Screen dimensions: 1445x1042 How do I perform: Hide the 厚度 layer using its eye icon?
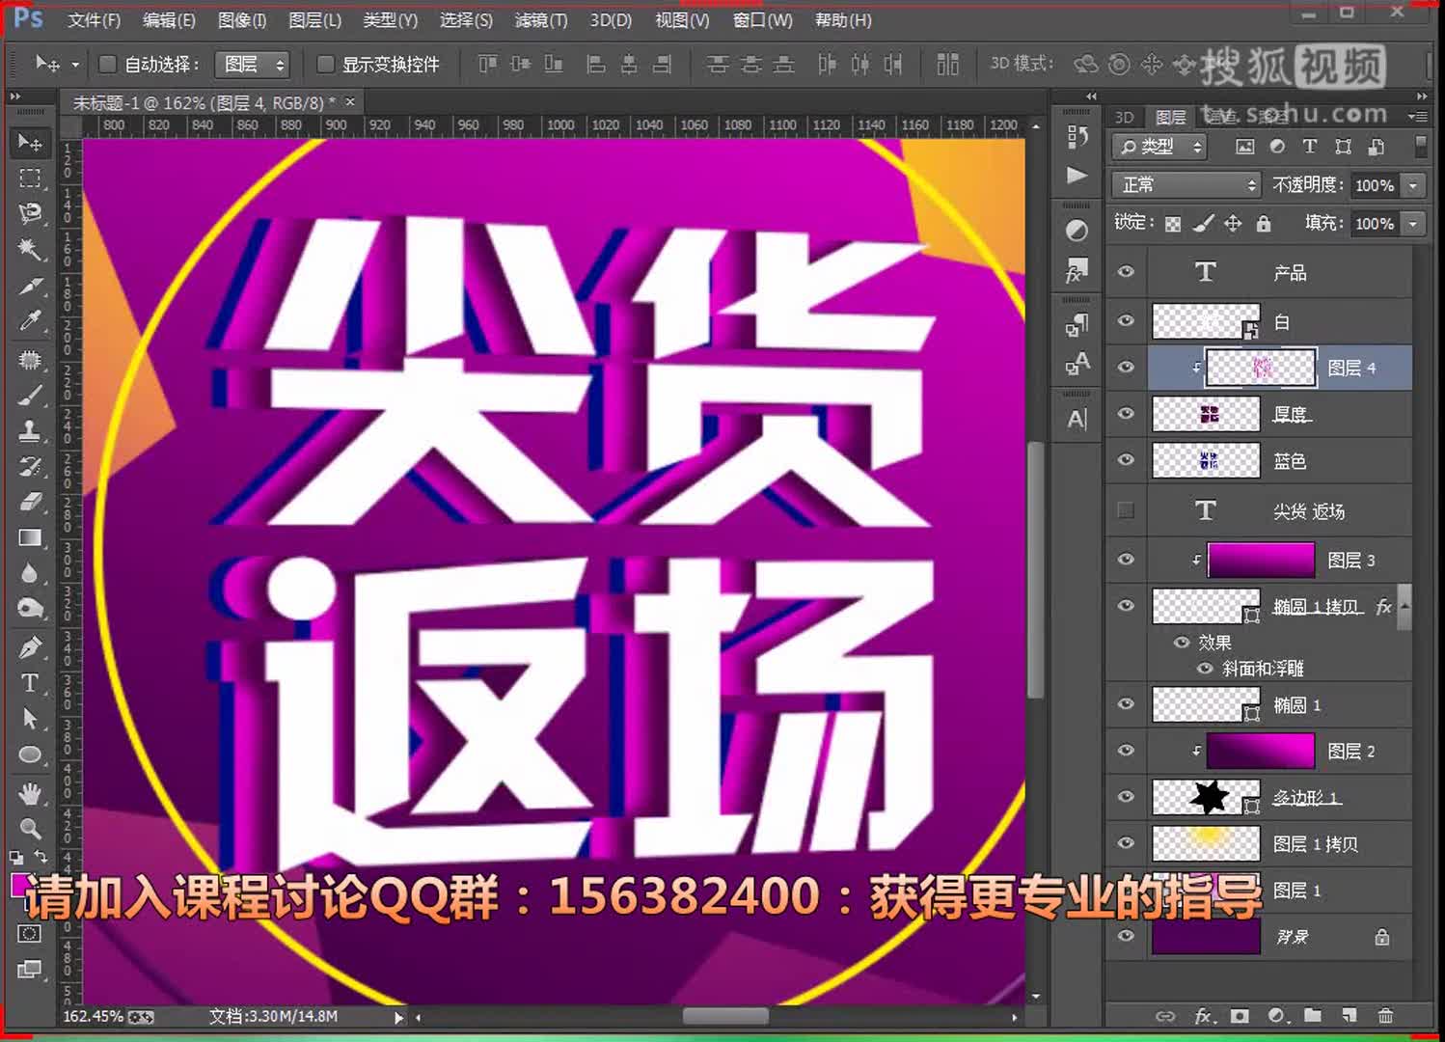(1126, 413)
